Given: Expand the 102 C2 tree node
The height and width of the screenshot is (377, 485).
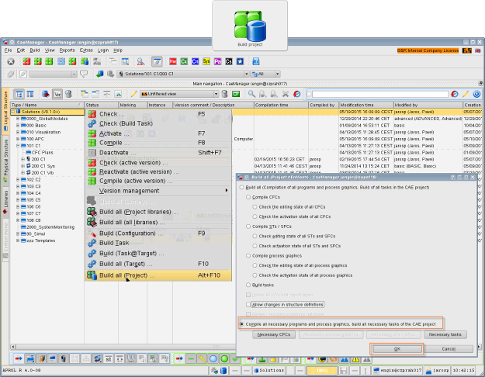Looking at the screenshot, I should [x=18, y=180].
